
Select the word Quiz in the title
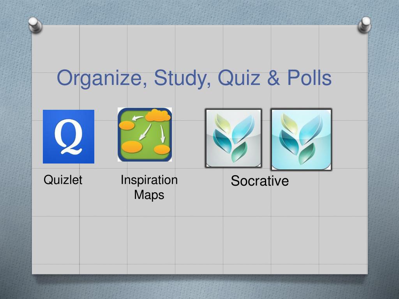pos(239,77)
